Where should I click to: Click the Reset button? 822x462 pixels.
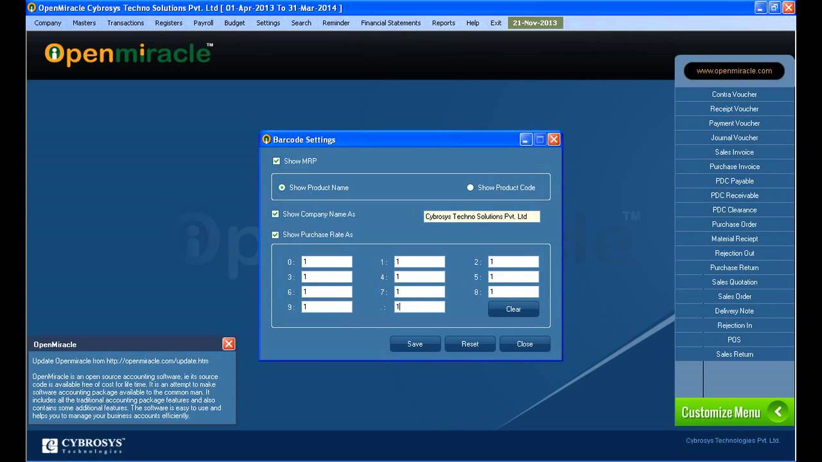(470, 344)
